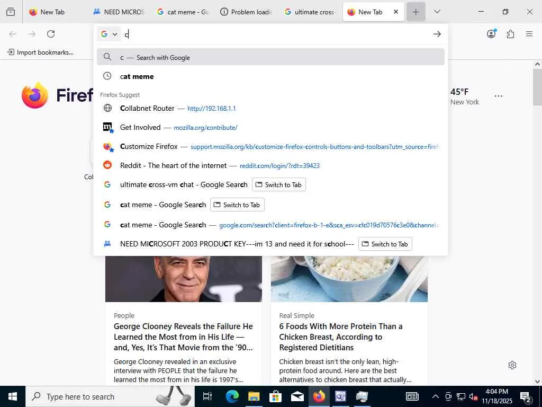Open File Explorer from taskbar
The image size is (542, 407).
254,396
